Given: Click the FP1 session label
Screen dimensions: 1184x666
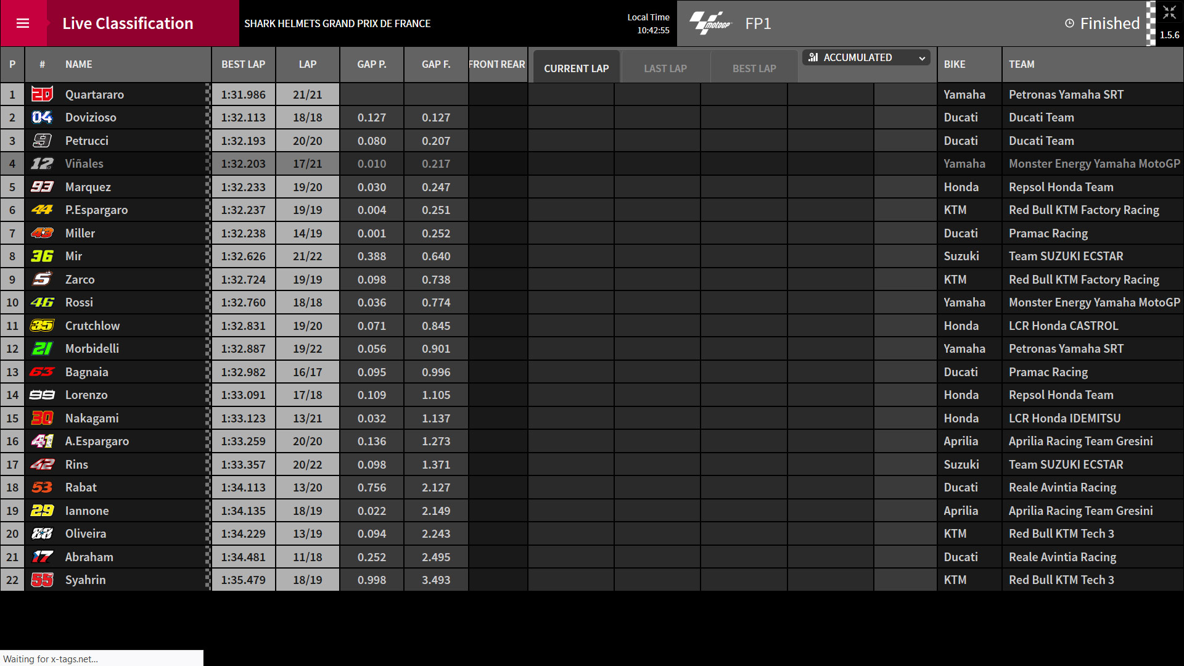Looking at the screenshot, I should tap(758, 23).
